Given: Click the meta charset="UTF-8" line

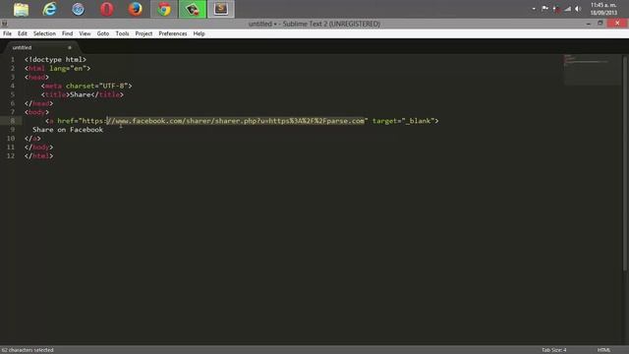Looking at the screenshot, I should pyautogui.click(x=86, y=86).
